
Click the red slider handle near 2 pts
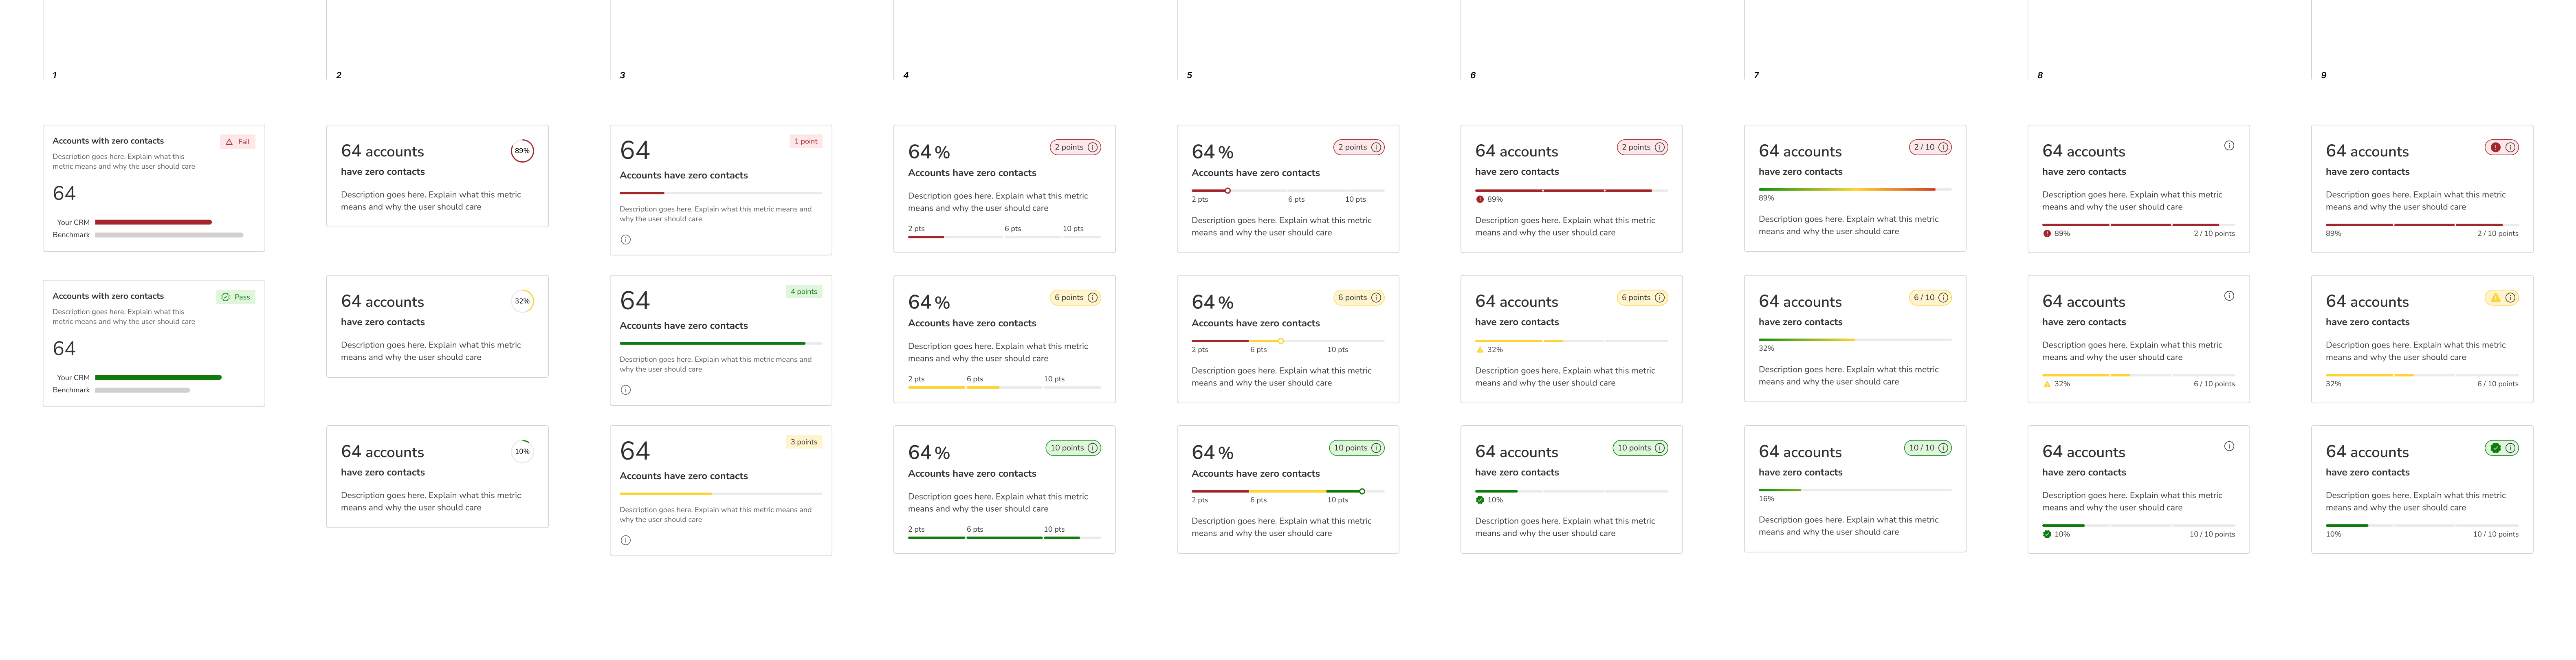[1228, 190]
